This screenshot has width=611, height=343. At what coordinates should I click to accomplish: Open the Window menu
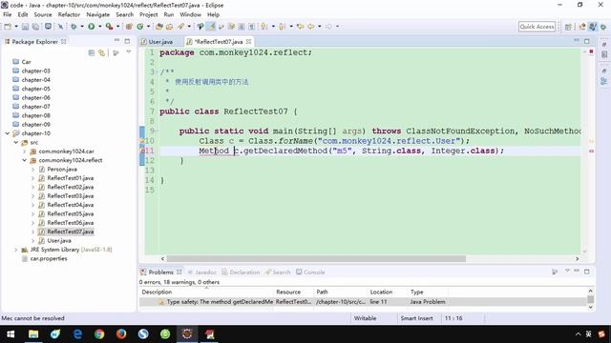[x=191, y=14]
